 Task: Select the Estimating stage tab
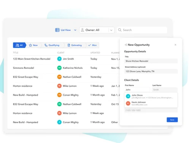(x=75, y=45)
